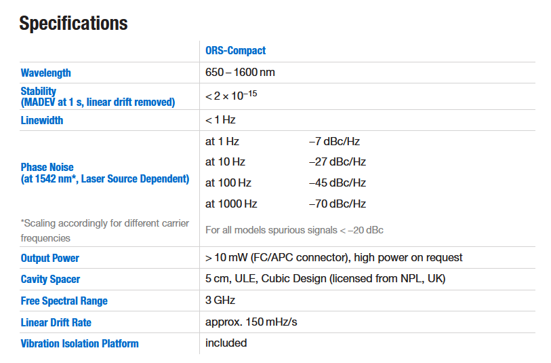Click the < 1 Hz linewidth value
This screenshot has width=551, height=363.
click(x=220, y=120)
